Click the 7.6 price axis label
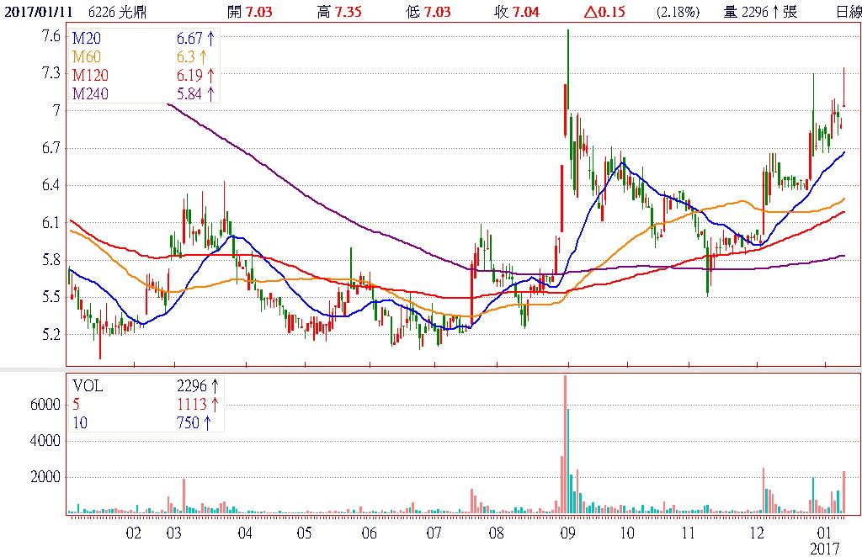This screenshot has height=557, width=862. (50, 37)
